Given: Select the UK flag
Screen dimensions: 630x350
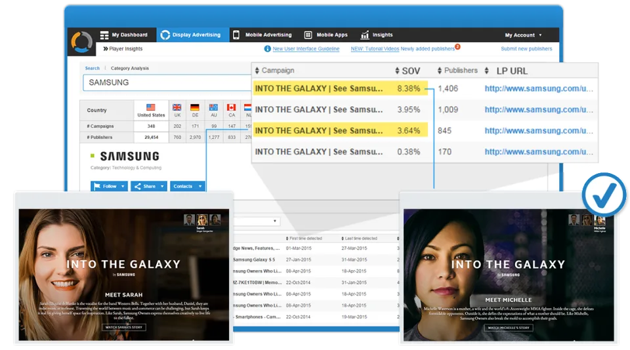Looking at the screenshot, I should [x=177, y=107].
